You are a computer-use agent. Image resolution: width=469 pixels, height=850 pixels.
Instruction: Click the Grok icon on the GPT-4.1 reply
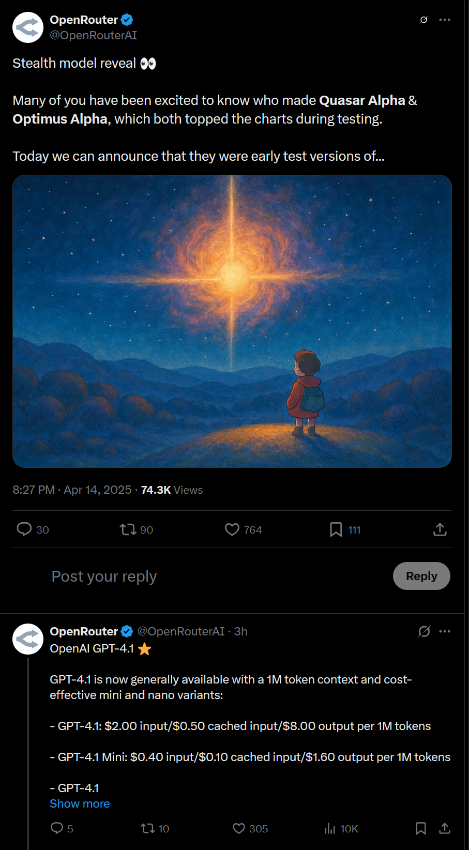424,631
